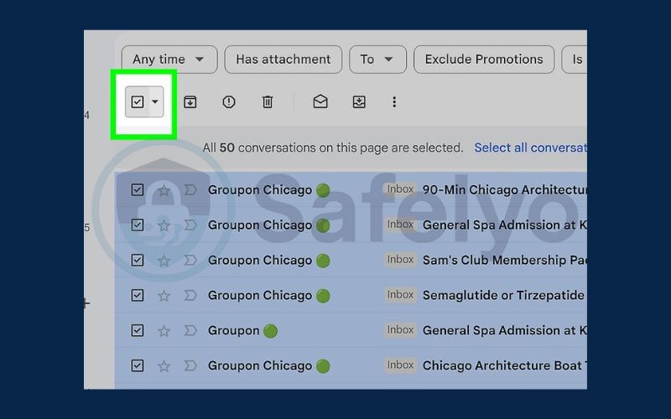Open the Chicago Architecture Boat email subject
This screenshot has width=671, height=419.
click(505, 365)
